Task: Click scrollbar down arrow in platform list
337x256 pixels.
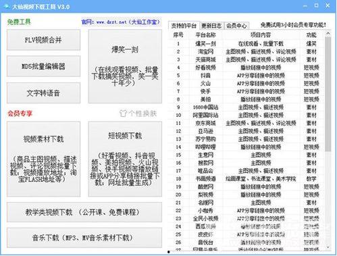Action: click(x=328, y=247)
